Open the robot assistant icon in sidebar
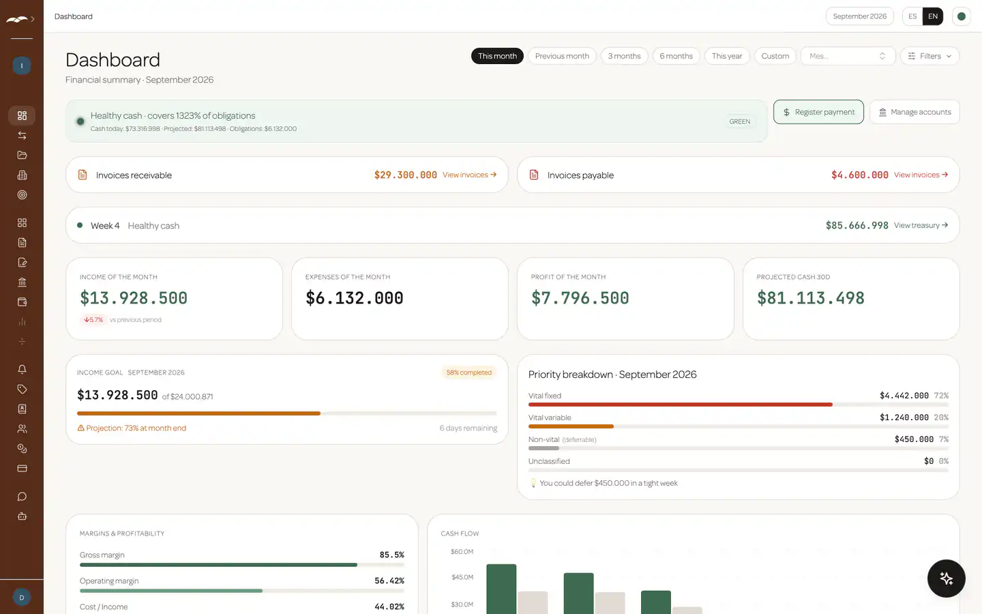 [22, 516]
